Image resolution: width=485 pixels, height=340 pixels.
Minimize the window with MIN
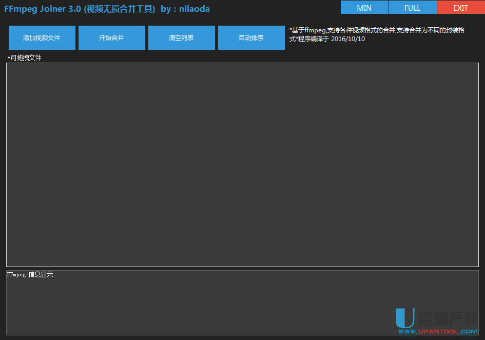[364, 8]
